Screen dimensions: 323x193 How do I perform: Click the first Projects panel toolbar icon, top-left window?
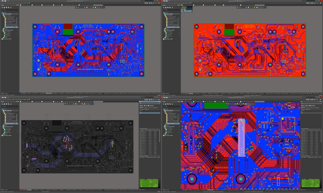2,8
